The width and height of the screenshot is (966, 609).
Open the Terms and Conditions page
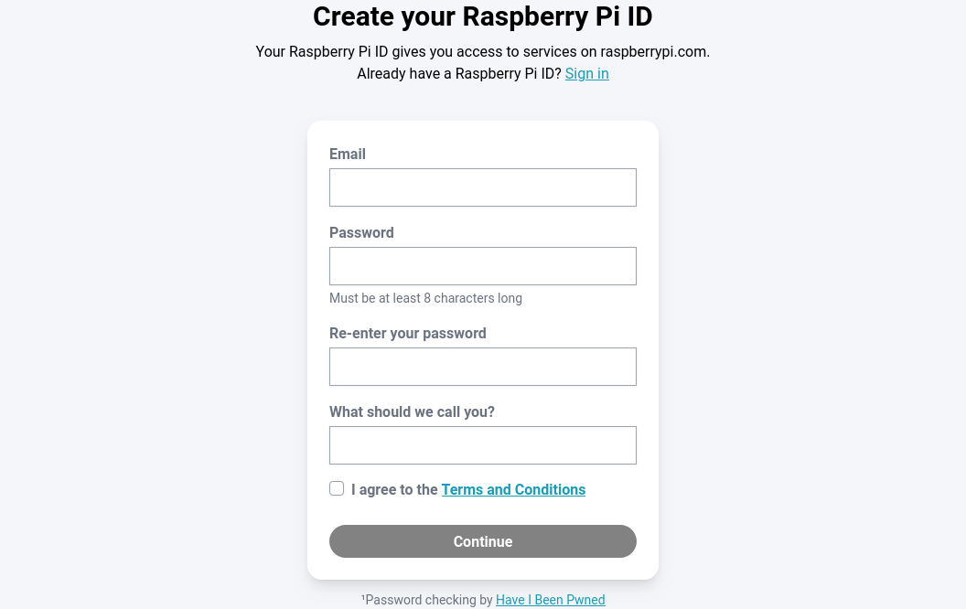(513, 489)
